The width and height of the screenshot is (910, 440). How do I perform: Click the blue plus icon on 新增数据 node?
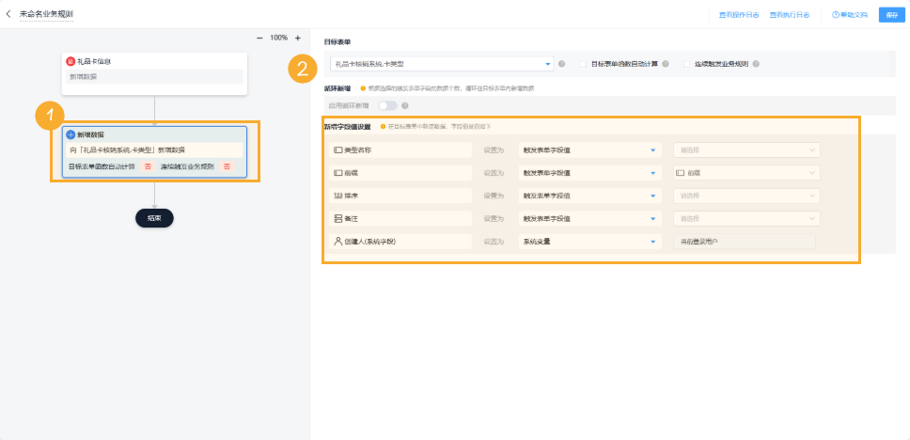coord(71,134)
